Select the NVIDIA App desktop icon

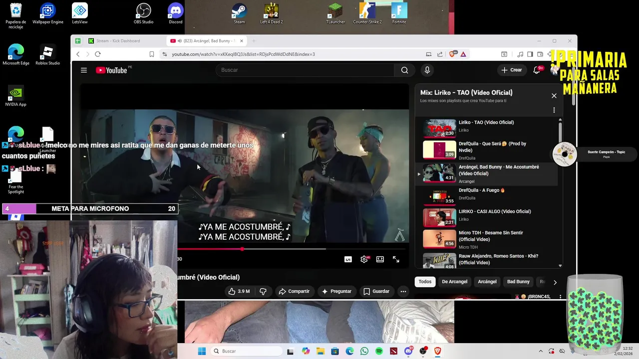point(16,97)
